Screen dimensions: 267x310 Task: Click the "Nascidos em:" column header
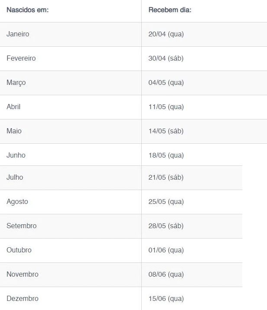pyautogui.click(x=27, y=10)
